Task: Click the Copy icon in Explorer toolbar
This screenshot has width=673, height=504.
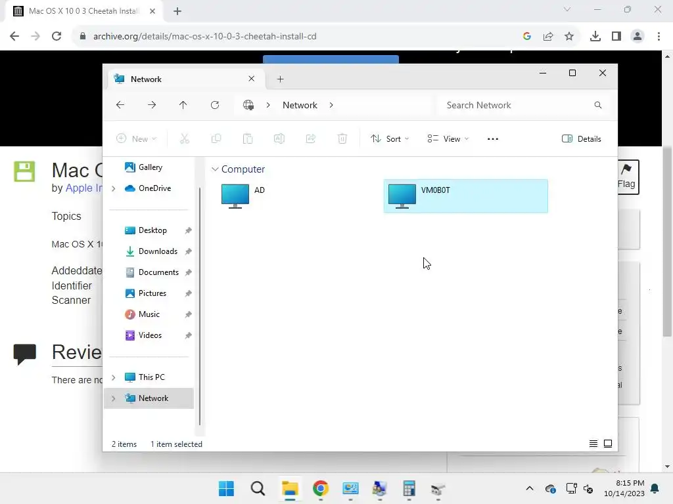Action: [x=216, y=138]
